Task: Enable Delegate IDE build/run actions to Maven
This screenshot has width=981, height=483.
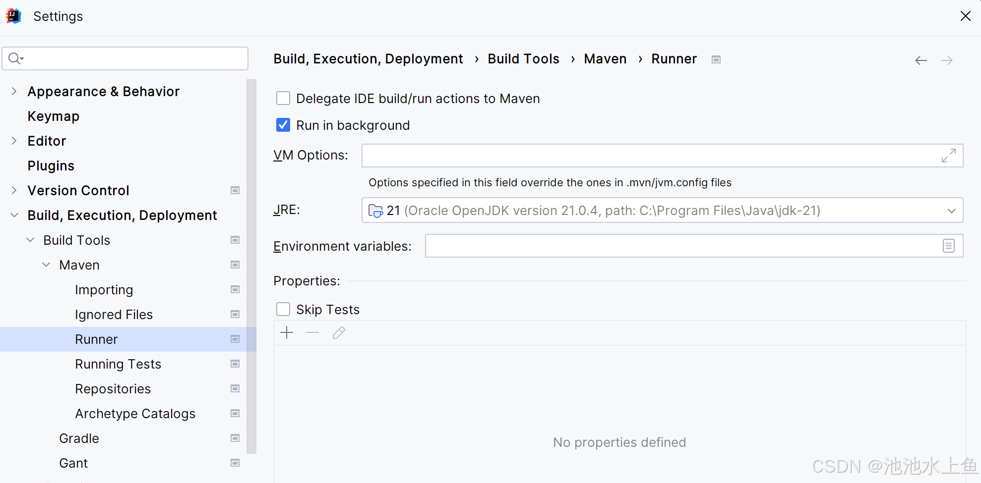Action: tap(283, 98)
